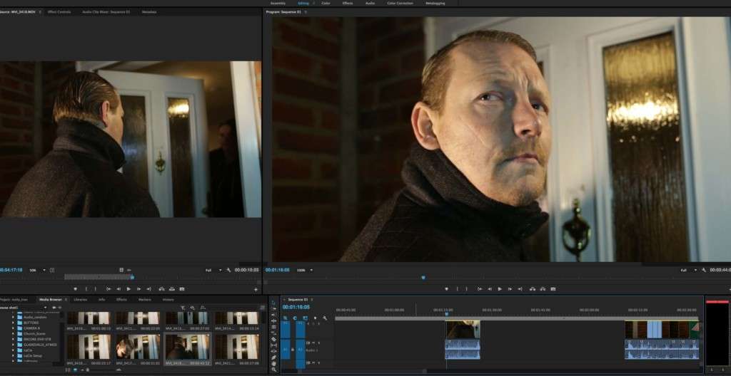Step back one frame in Program monitor
The height and width of the screenshot is (376, 731).
pos(490,289)
